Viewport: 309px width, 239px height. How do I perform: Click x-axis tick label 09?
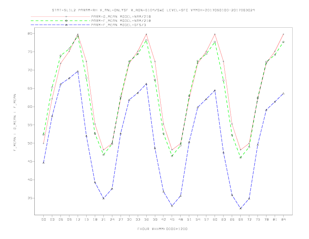coord(69,219)
